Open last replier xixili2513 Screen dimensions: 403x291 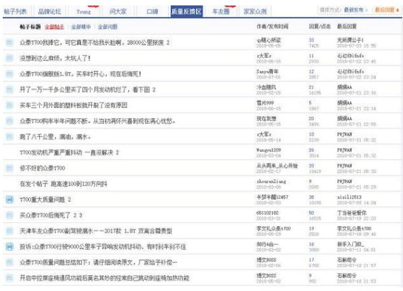tap(349, 197)
